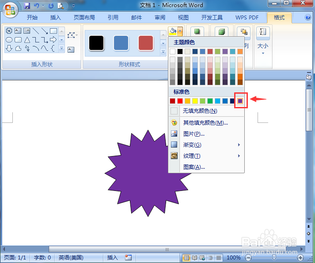315x263 pixels.
Task: Click the shape fill paint bucket
Action: (x=173, y=31)
